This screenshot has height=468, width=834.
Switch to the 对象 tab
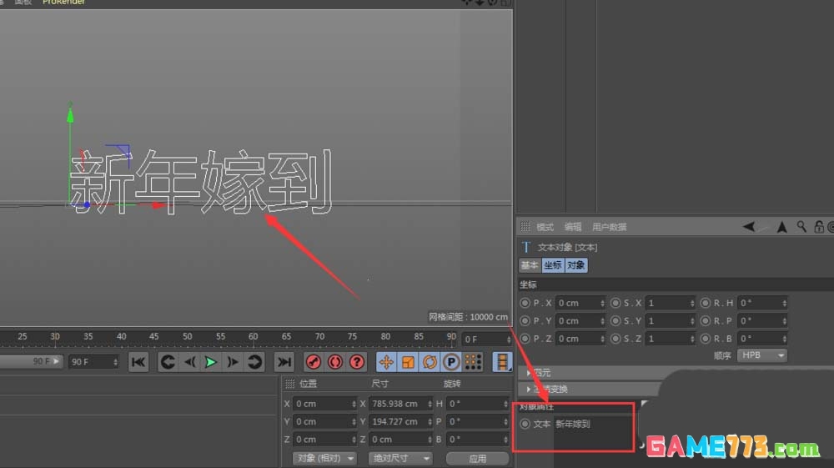[x=576, y=265]
